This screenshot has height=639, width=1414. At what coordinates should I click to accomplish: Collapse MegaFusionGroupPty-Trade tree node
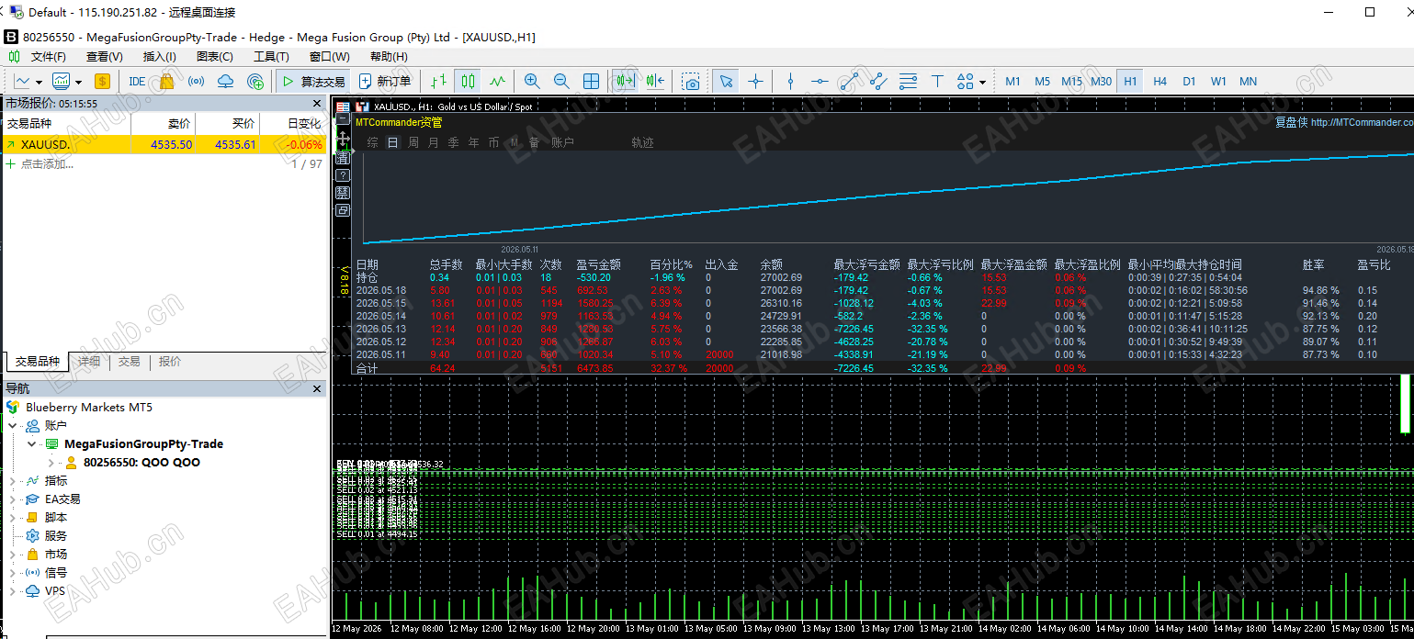[x=31, y=444]
